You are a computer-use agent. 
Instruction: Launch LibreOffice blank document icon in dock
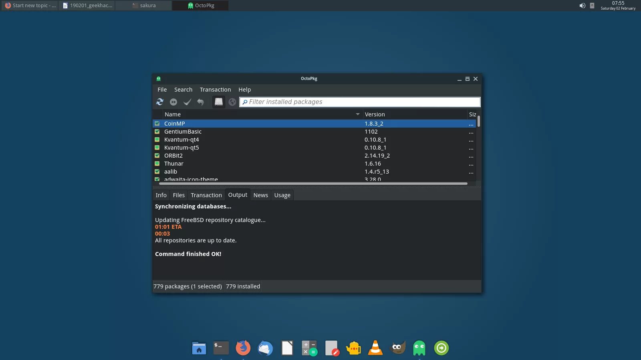click(287, 348)
